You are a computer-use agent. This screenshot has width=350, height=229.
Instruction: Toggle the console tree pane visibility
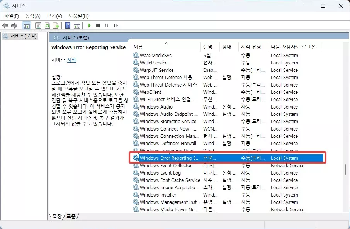pyautogui.click(x=27, y=25)
